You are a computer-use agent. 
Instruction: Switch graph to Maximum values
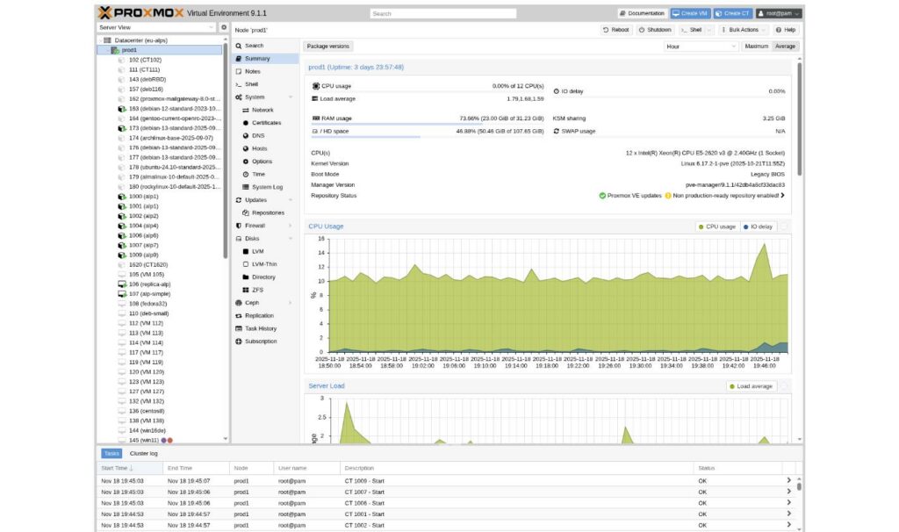point(756,47)
